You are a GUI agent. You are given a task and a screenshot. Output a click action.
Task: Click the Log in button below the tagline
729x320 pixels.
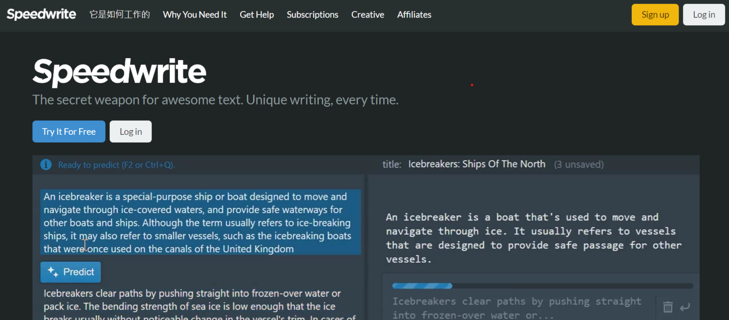click(131, 132)
